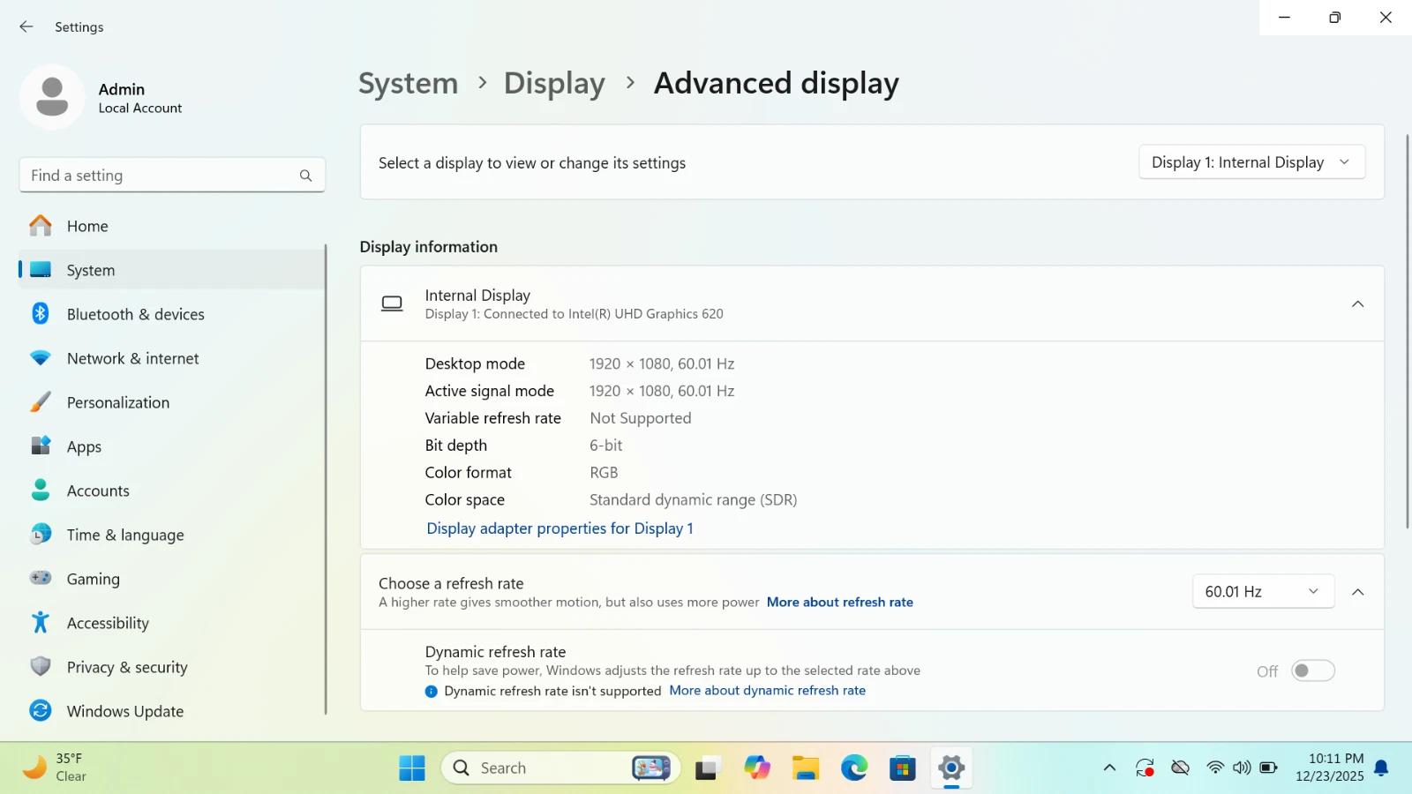Select Network & internet in the sidebar
Screen dimensions: 1412x794
(x=132, y=358)
